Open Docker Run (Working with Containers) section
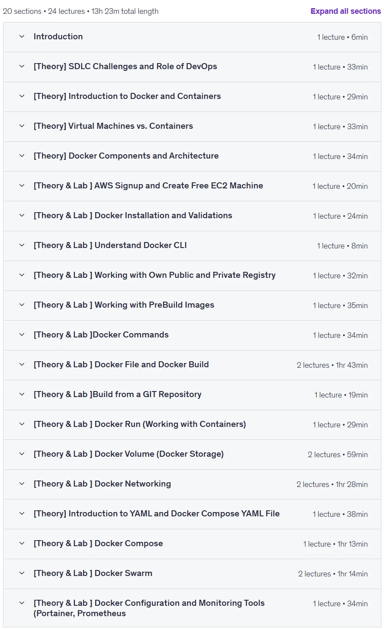This screenshot has height=630, width=384. click(x=192, y=425)
